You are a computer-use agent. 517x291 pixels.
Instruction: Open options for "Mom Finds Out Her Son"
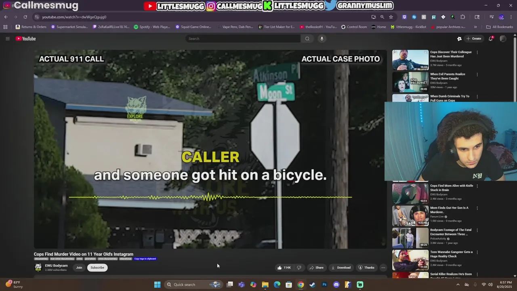click(x=477, y=208)
